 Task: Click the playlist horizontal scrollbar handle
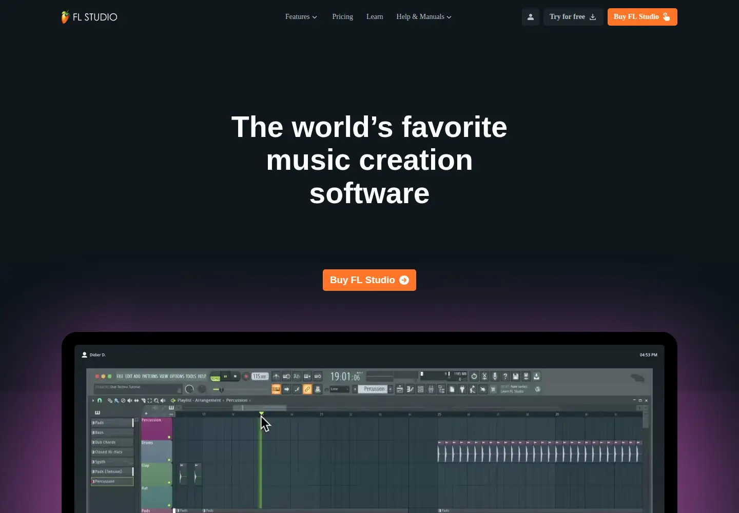[x=260, y=408]
